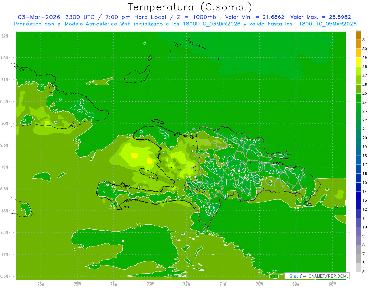Viewport: 373px width, 288px height.
Task: Click the '7' color scale label
Action: (x=364, y=254)
